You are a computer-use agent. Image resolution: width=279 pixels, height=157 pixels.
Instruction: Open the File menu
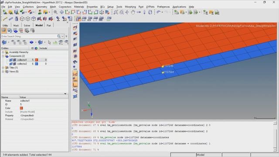coord(3,7)
